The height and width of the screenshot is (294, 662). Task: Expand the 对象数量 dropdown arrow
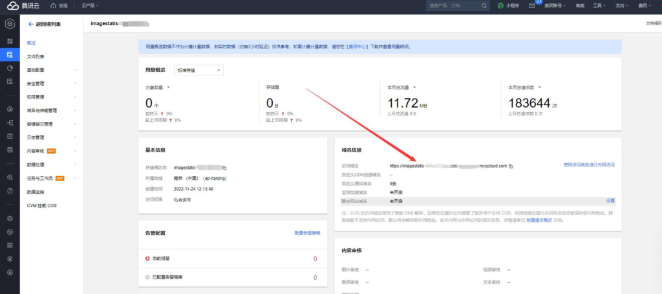point(169,88)
